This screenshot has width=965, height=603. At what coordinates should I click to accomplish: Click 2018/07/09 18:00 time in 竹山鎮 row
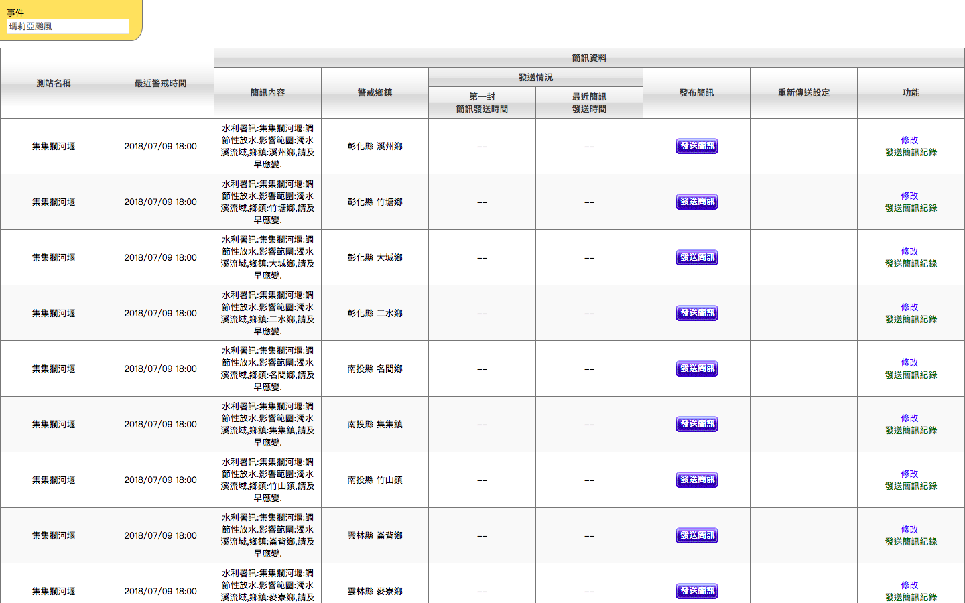point(160,480)
